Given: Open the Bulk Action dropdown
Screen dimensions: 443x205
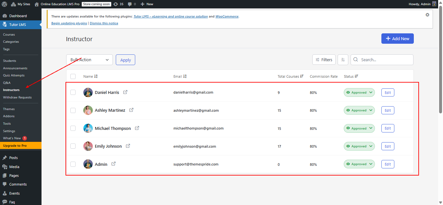Looking at the screenshot, I should coord(90,60).
